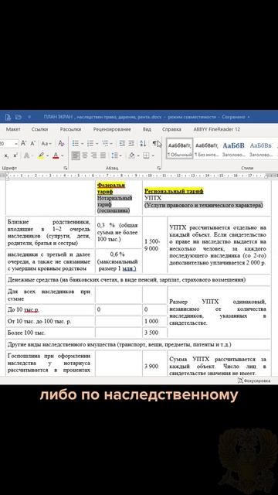
Task: Expand the bullet library dropdown arrow
Action: click(x=82, y=144)
